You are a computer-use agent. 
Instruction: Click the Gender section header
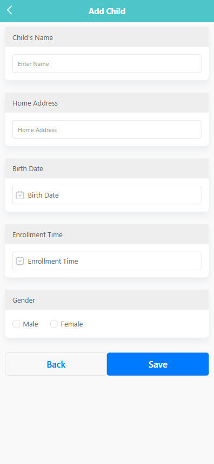pos(107,300)
